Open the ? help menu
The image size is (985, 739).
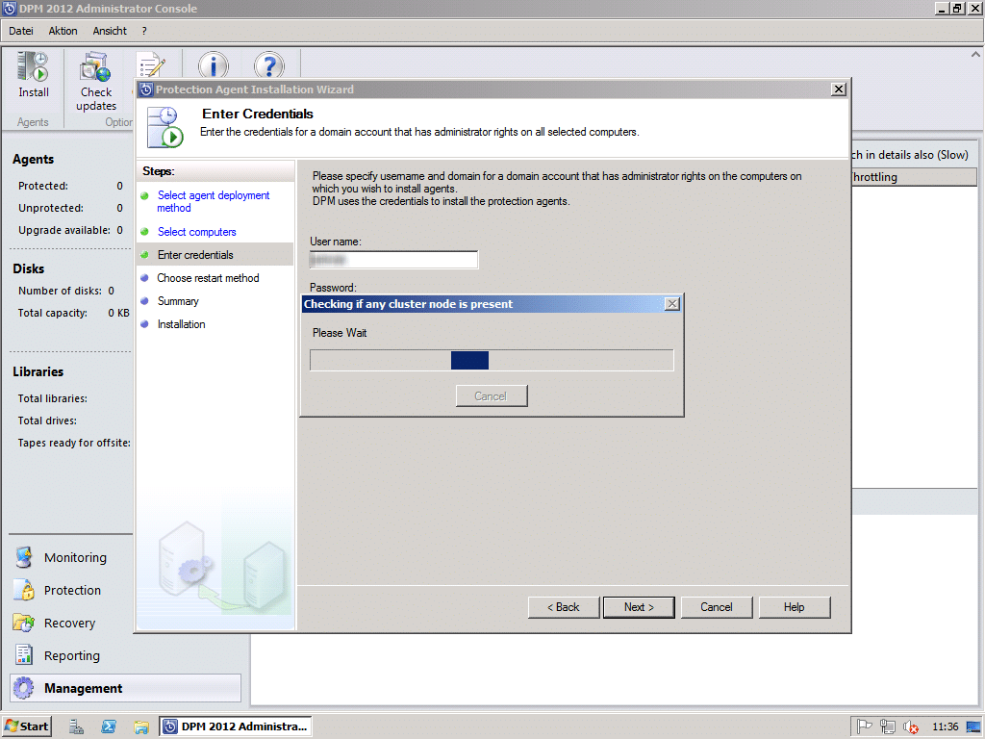pos(144,31)
